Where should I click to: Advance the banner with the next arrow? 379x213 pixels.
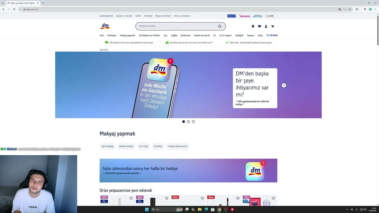284,85
